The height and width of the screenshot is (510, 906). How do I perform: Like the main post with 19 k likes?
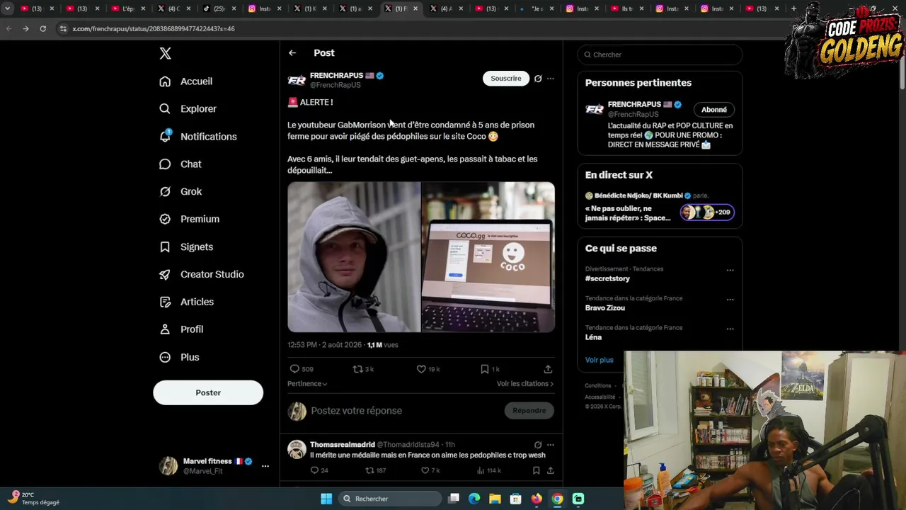421,369
